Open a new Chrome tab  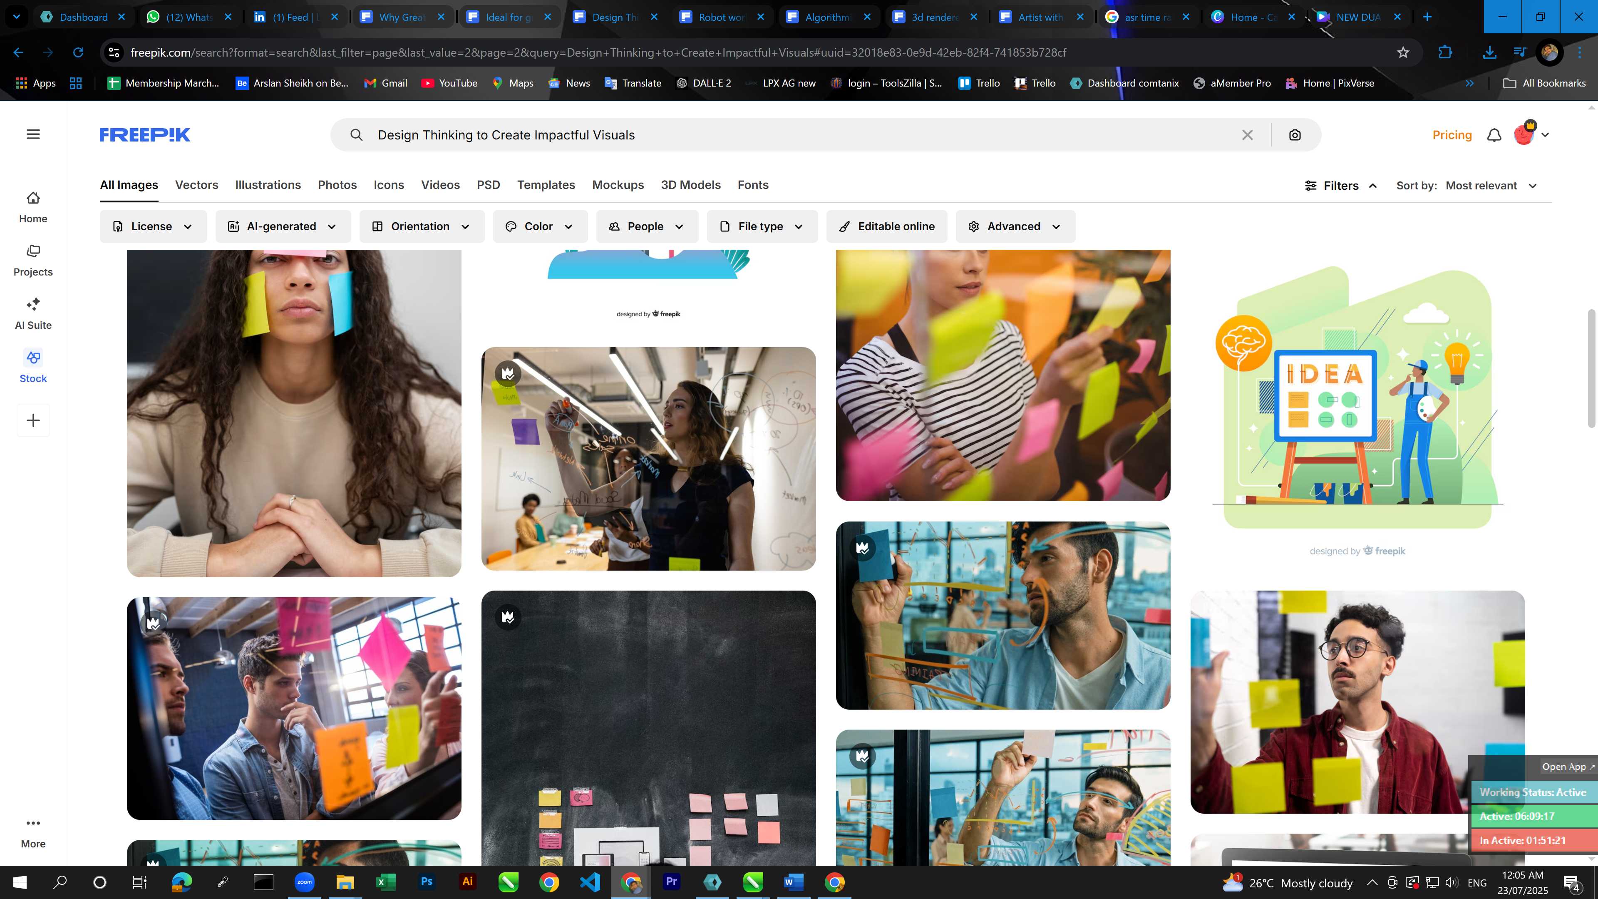tap(1427, 17)
